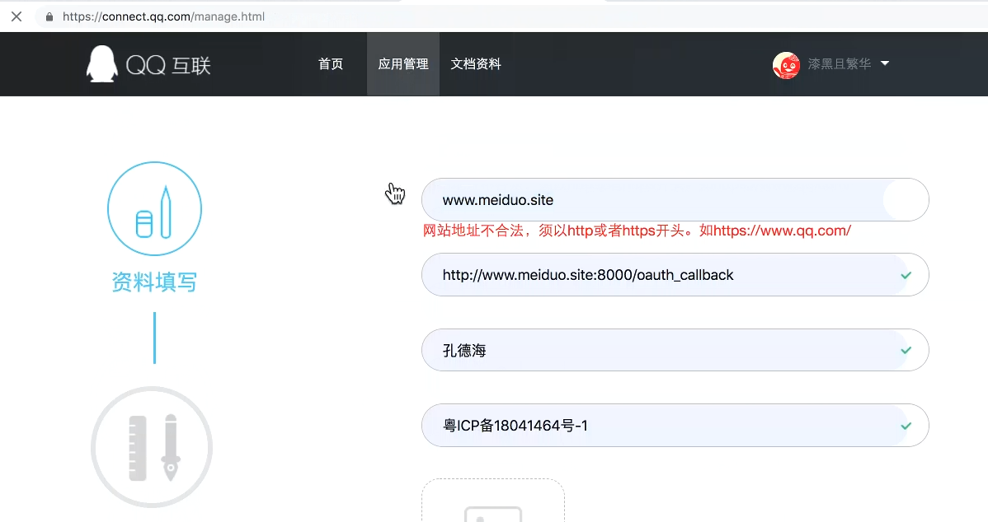Click the image icon in the upload box
The height and width of the screenshot is (522, 988).
click(493, 515)
